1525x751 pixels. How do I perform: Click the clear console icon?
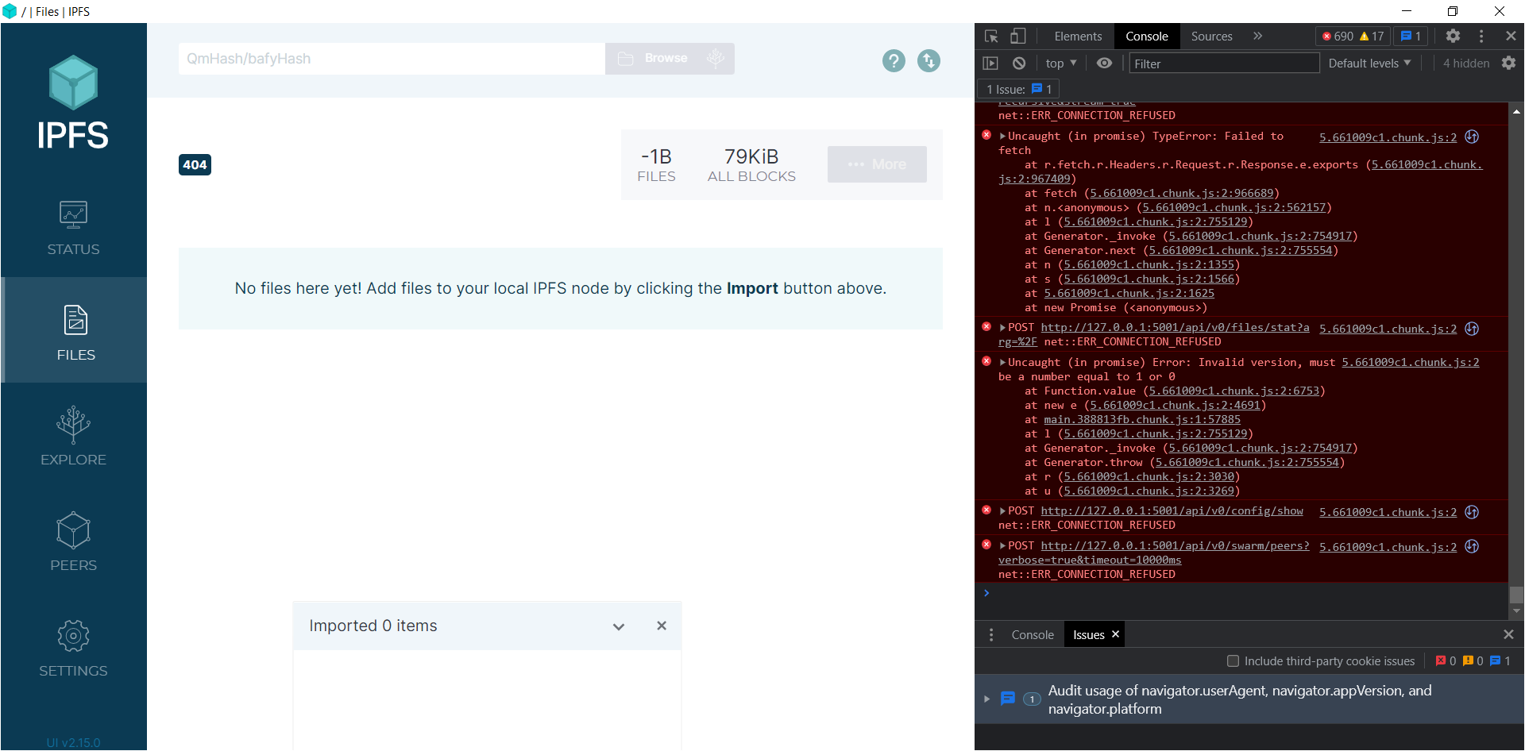point(1019,63)
